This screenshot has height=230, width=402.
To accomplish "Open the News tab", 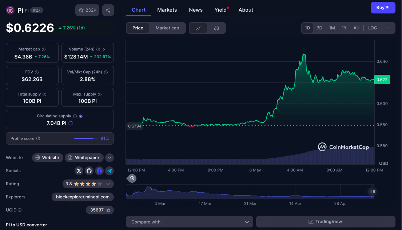I will pyautogui.click(x=196, y=10).
